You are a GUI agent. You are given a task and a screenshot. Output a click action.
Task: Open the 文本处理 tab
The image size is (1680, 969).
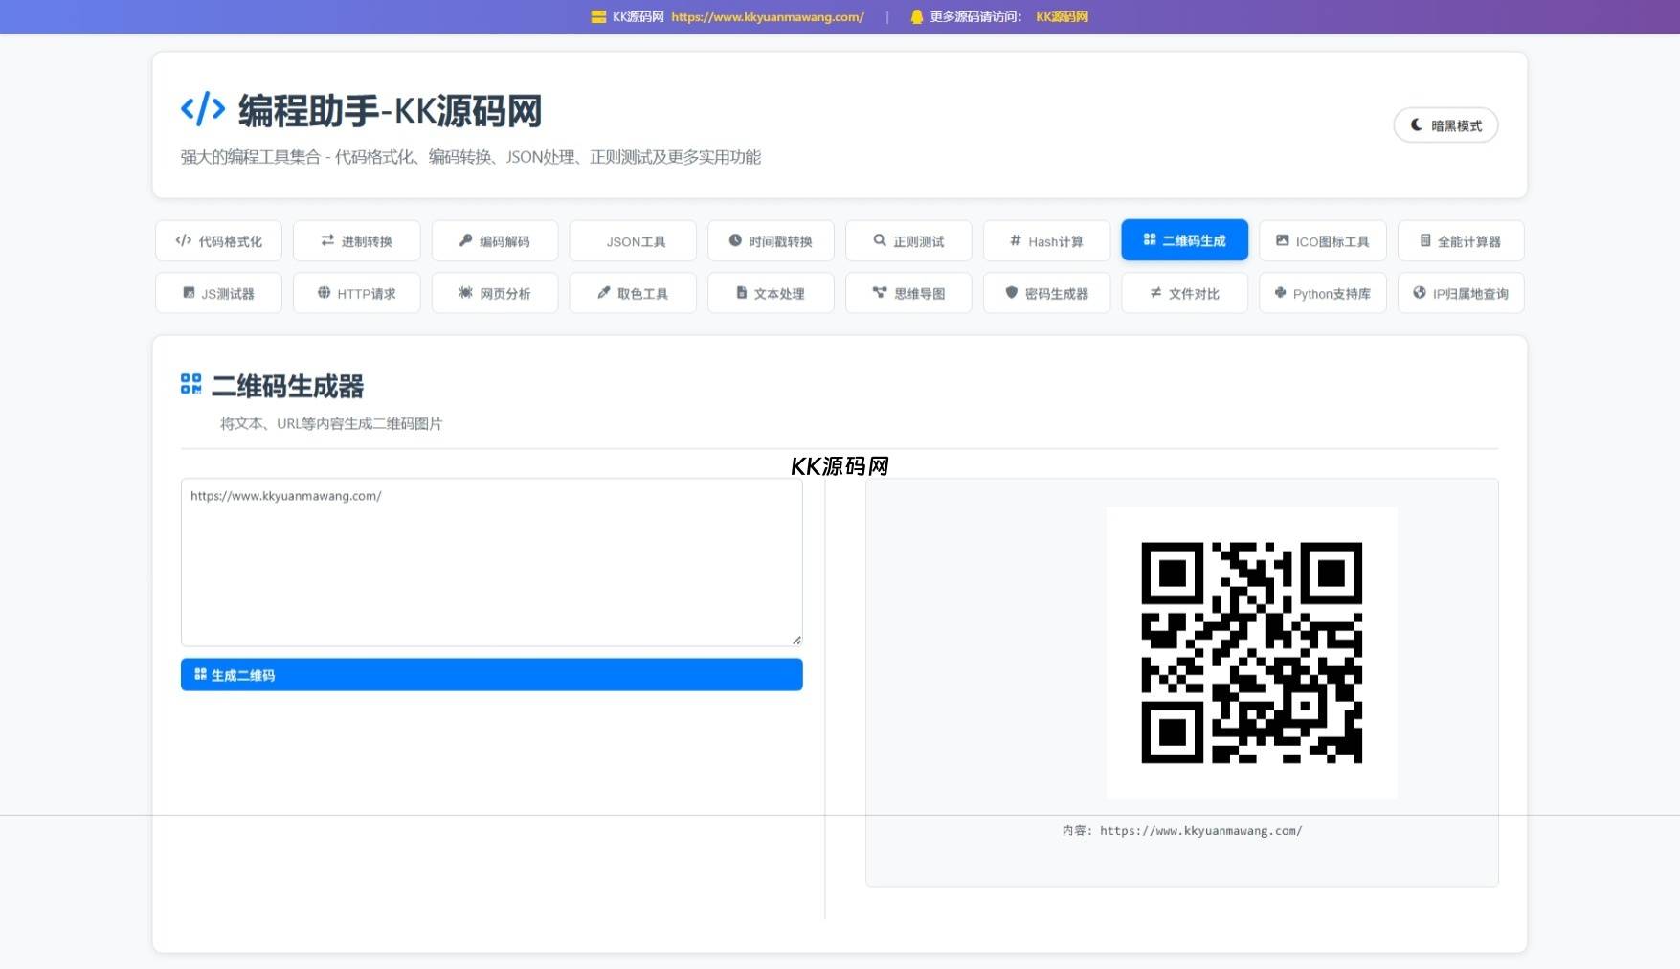pos(771,293)
